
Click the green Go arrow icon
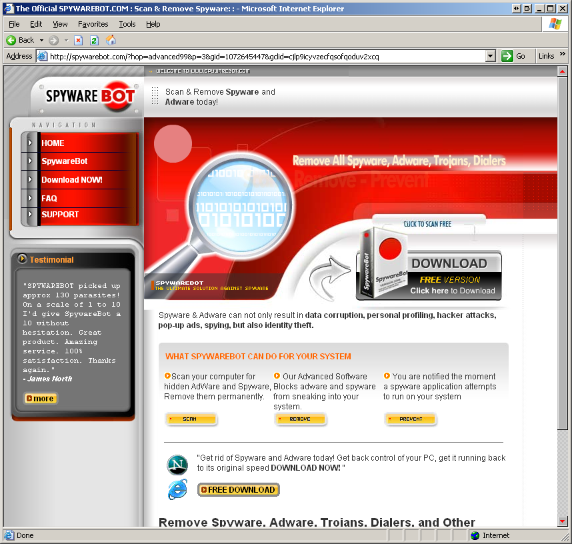pyautogui.click(x=507, y=56)
